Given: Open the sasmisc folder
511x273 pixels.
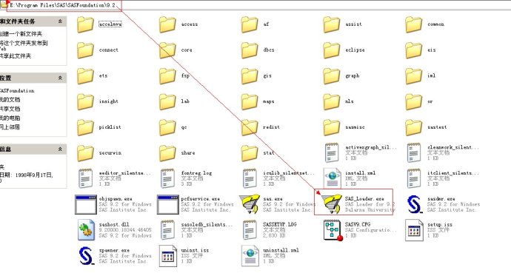Looking at the screenshot, I should pyautogui.click(x=332, y=127).
